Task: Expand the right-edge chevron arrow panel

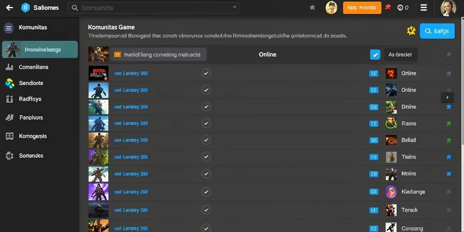Action: coord(447,97)
